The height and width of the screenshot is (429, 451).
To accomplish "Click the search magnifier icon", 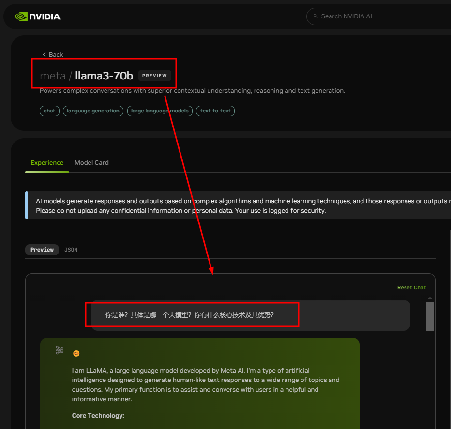I will (316, 16).
